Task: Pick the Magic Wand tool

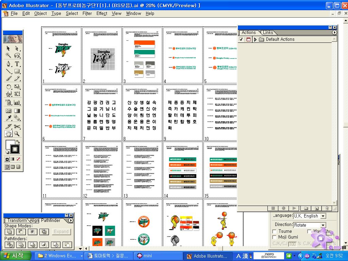Action: click(8, 56)
